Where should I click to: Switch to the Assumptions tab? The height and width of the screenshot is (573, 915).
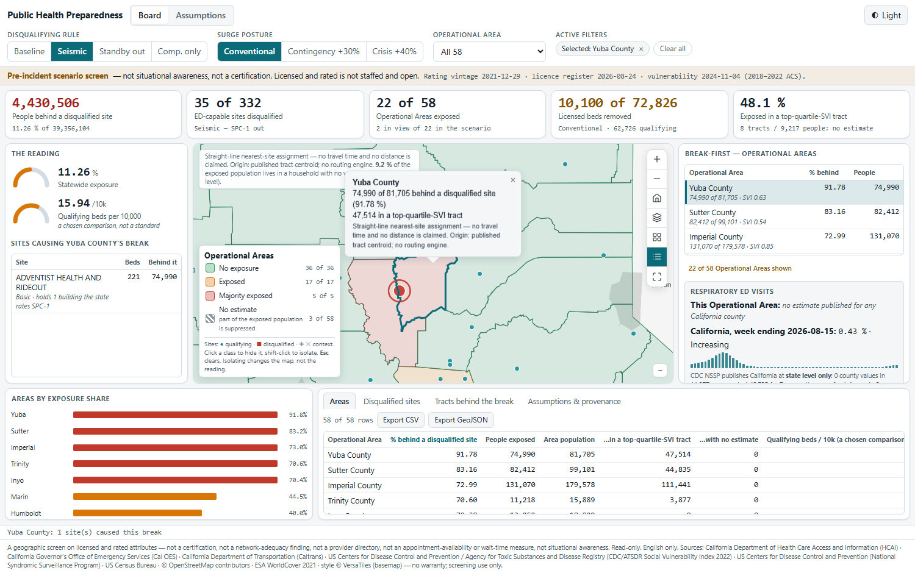[x=201, y=15]
